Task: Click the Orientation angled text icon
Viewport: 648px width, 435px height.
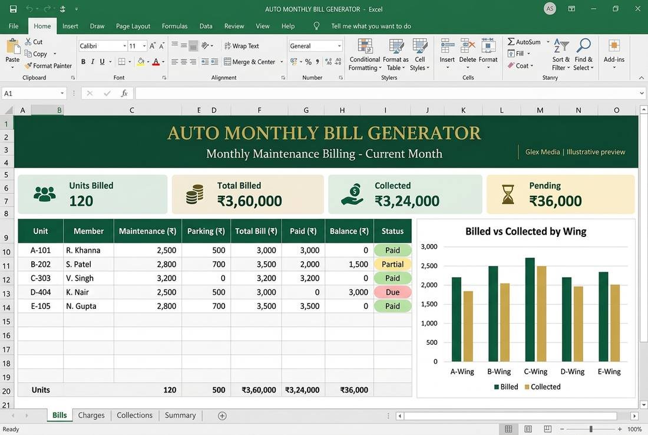Action: [205, 45]
